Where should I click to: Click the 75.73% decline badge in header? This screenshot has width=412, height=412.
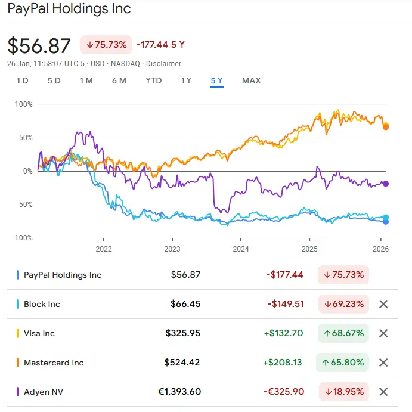[x=106, y=45]
